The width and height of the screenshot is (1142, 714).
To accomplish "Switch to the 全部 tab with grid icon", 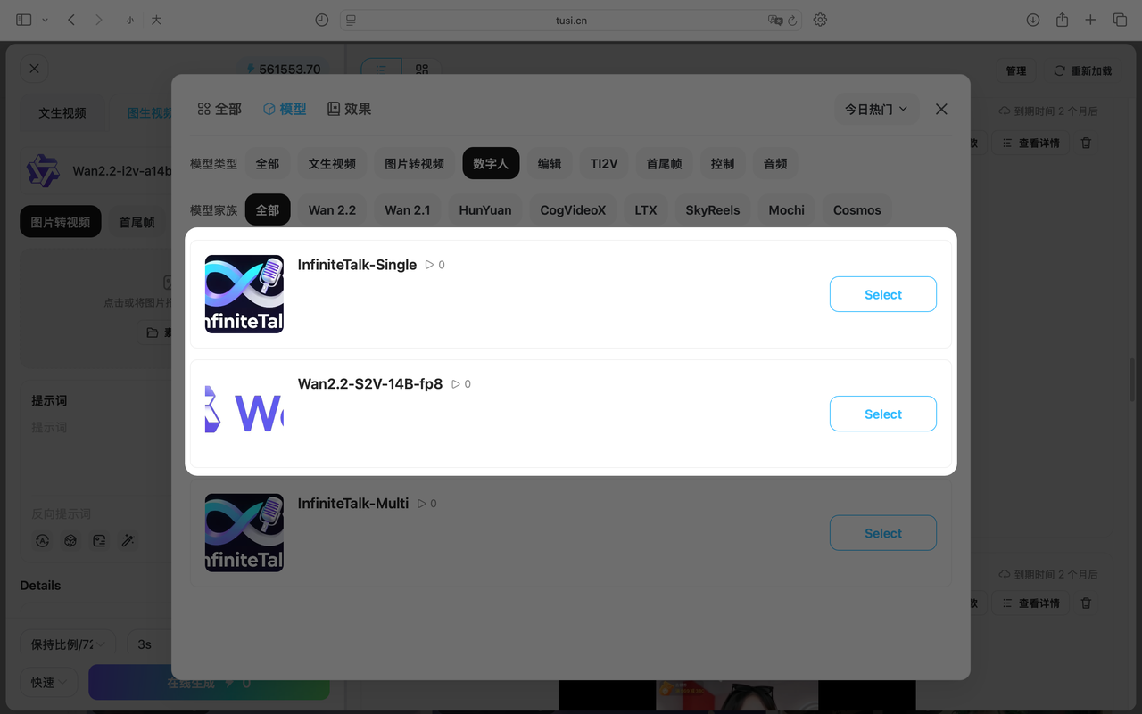I will (x=219, y=109).
